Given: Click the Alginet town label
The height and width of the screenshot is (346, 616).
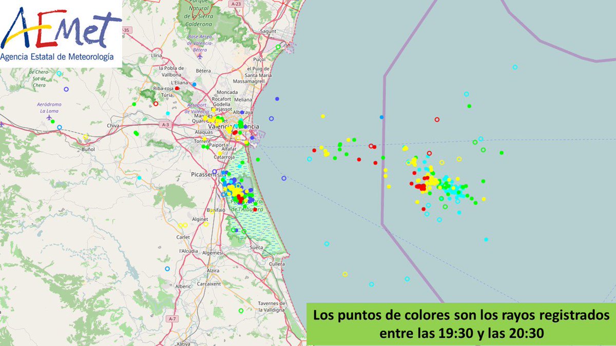Looking at the screenshot, I should pyautogui.click(x=200, y=218).
